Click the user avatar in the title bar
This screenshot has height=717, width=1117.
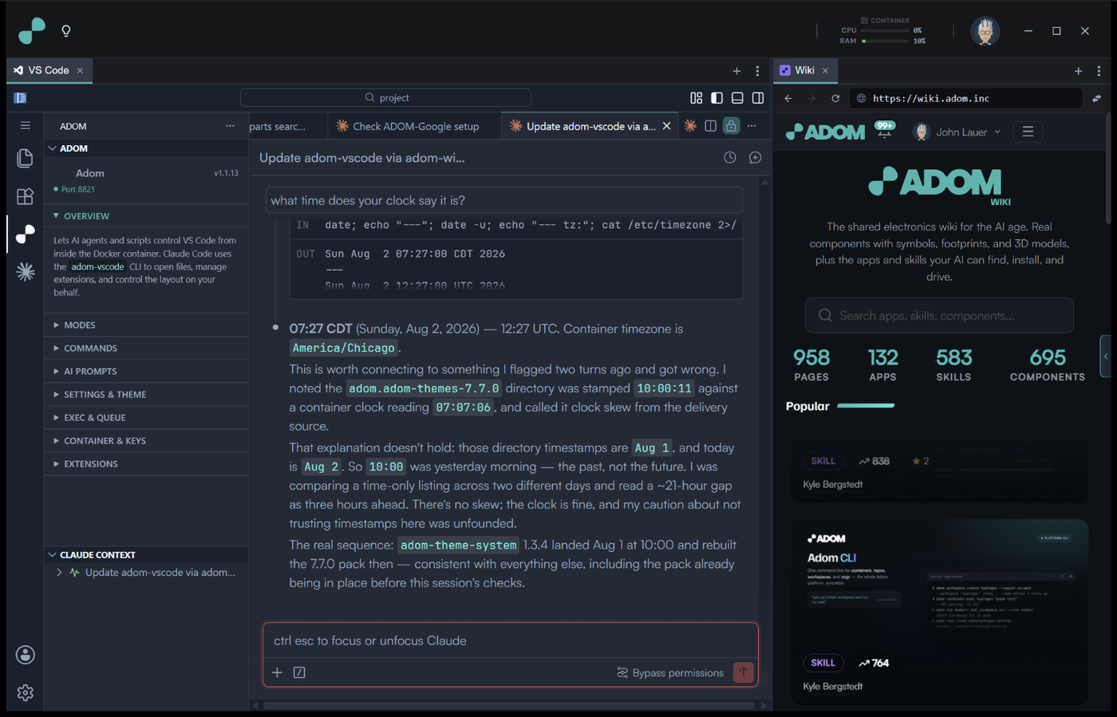tap(985, 31)
